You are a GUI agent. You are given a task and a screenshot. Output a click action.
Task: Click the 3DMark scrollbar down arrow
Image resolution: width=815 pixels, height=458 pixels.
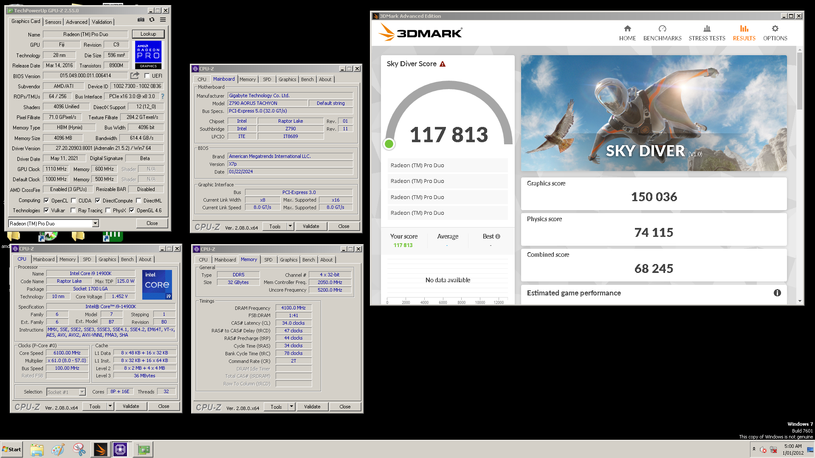tap(800, 301)
